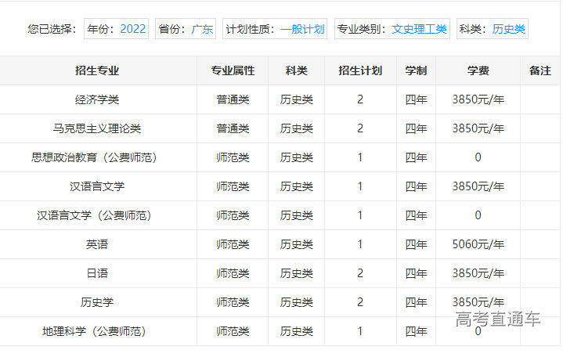Open the 专业类别 文史理工类 filter
The width and height of the screenshot is (563, 350).
point(392,29)
